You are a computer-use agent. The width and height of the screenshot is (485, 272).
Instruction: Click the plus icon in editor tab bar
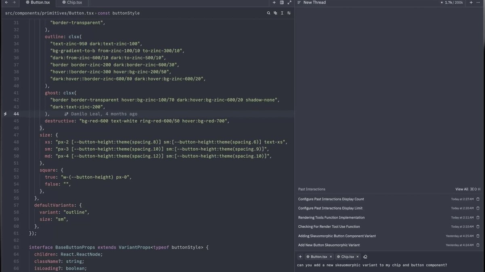click(x=274, y=2)
